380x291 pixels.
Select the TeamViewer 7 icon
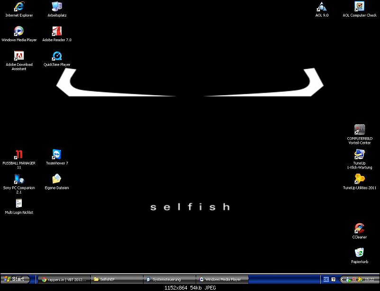pyautogui.click(x=57, y=155)
